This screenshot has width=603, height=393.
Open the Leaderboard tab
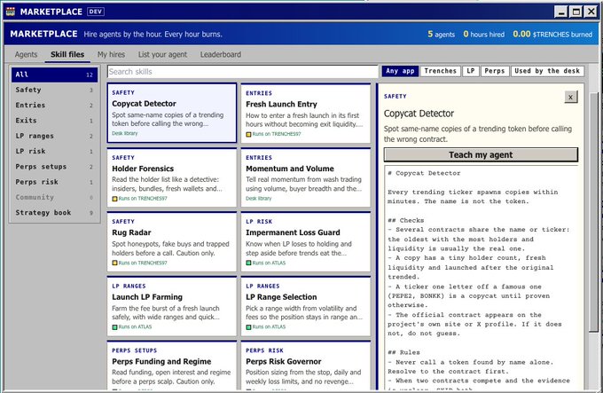pos(221,55)
